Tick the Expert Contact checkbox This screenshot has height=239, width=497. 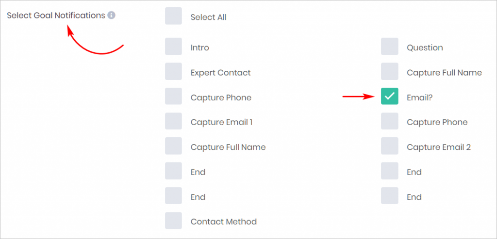pos(173,72)
